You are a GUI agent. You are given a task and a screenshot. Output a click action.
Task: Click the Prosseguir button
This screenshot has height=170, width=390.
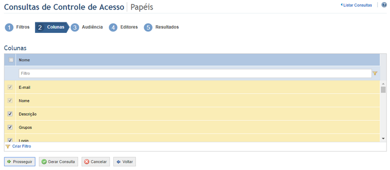(20, 162)
